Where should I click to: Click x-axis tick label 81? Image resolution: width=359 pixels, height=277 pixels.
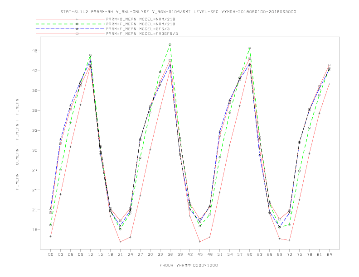pyautogui.click(x=320, y=254)
